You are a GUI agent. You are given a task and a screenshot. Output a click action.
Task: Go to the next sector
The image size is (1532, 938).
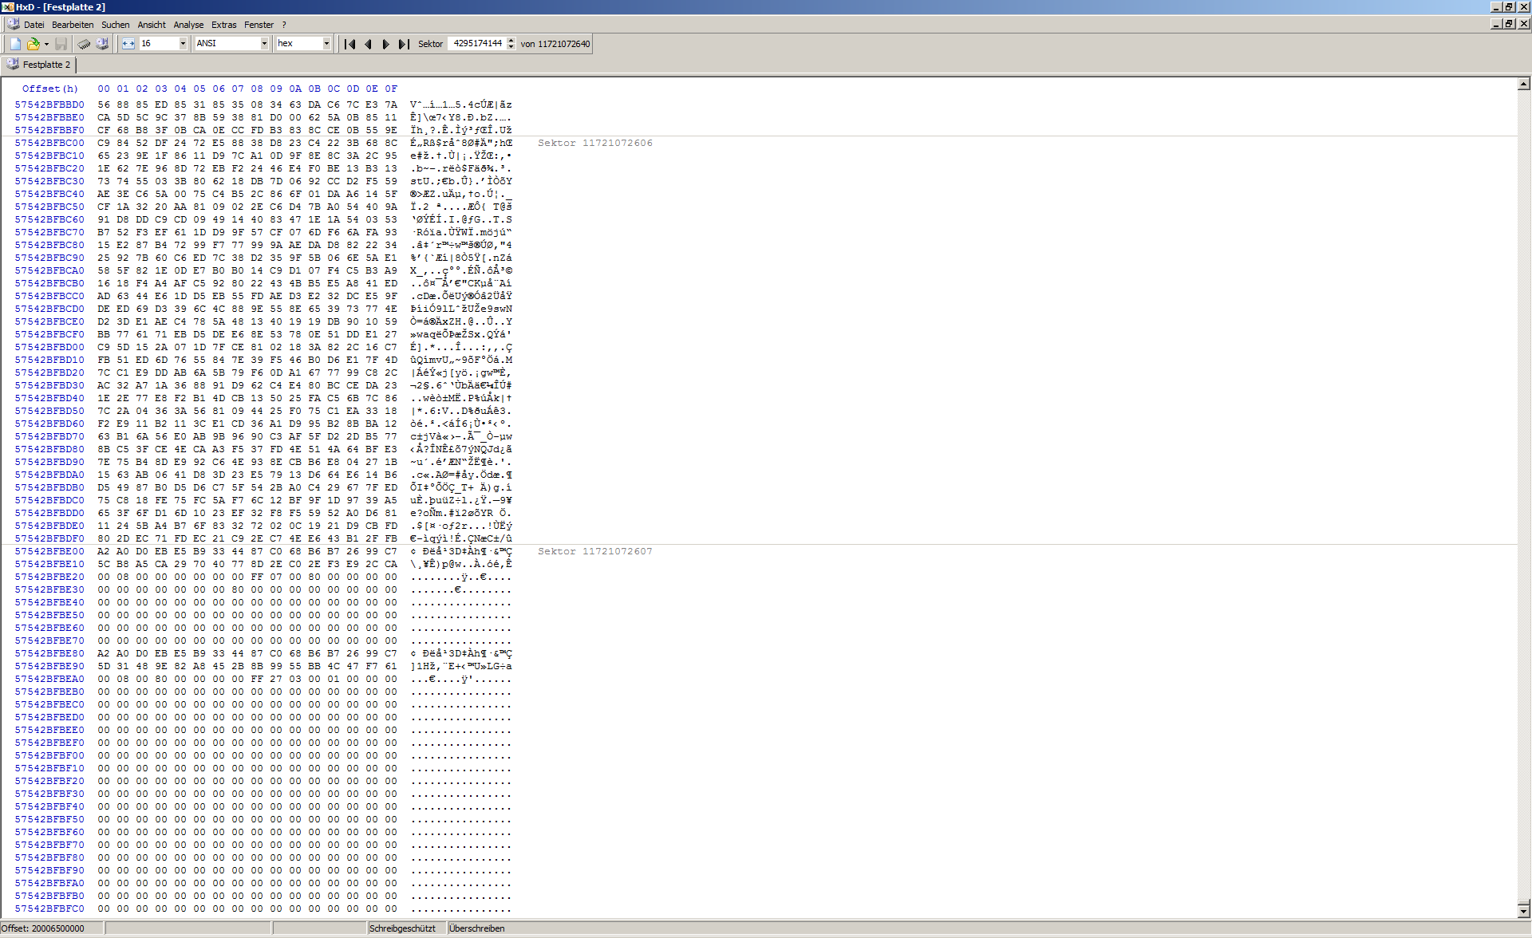(385, 44)
